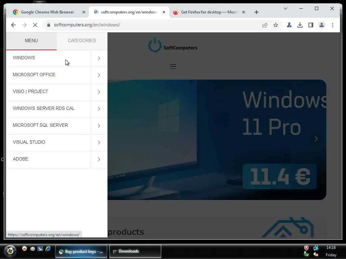
Task: Open the VISIO | PROJECT menu link
Action: pos(48,92)
